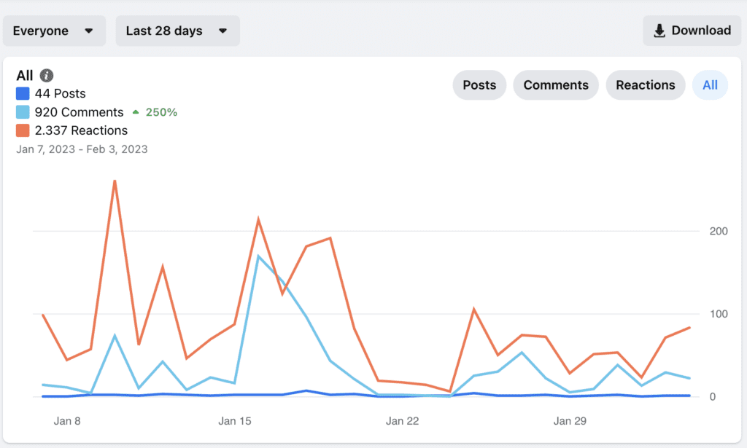Select the Posts filter tab

(x=479, y=85)
